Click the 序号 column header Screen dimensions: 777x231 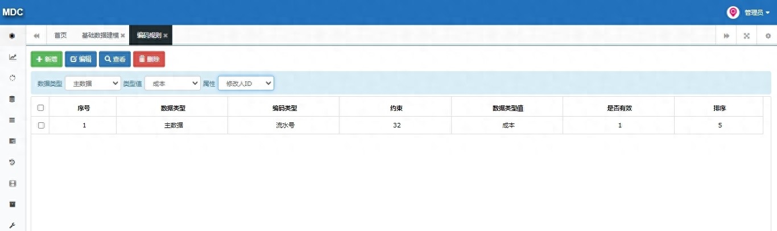pos(84,108)
